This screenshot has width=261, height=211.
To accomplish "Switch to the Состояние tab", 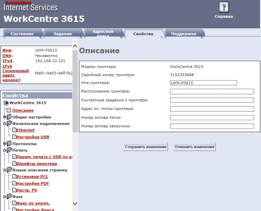I will (22, 34).
